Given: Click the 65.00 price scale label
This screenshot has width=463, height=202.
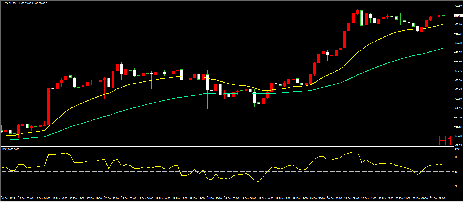Looking at the screenshot, I should pos(458,99).
